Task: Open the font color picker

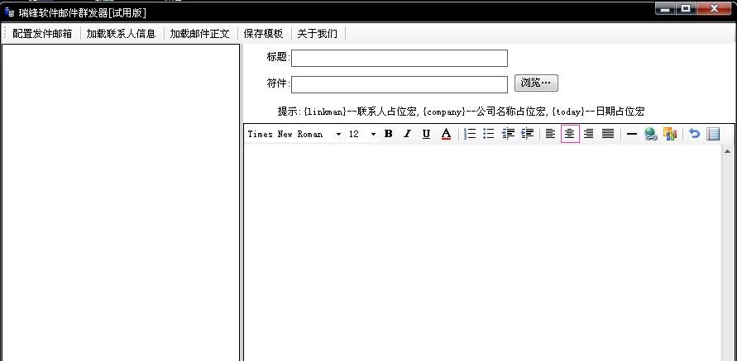Action: coord(446,134)
